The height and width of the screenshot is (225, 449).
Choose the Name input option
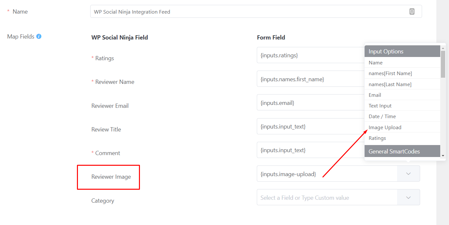(376, 63)
